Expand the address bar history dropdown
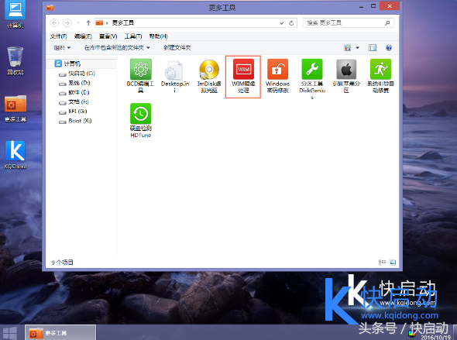 pyautogui.click(x=281, y=23)
